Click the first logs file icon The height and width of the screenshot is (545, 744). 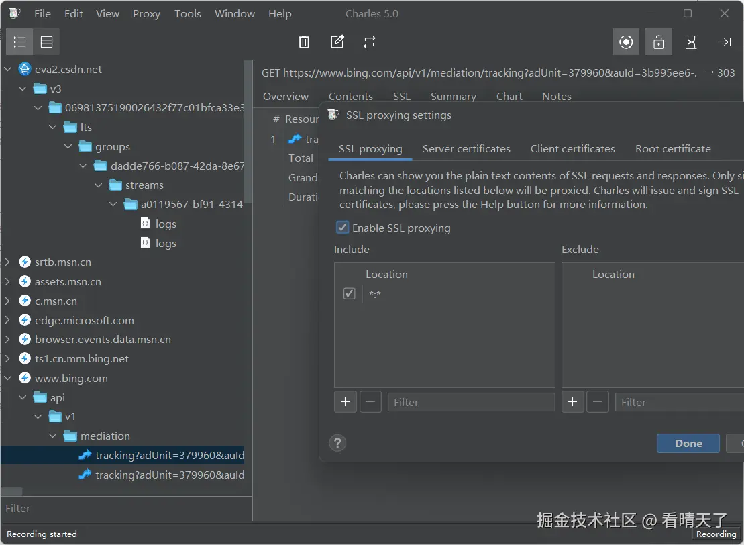pos(145,224)
